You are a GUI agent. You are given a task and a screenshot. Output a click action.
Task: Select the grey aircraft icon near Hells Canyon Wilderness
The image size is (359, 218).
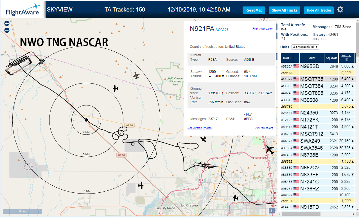[136, 75]
